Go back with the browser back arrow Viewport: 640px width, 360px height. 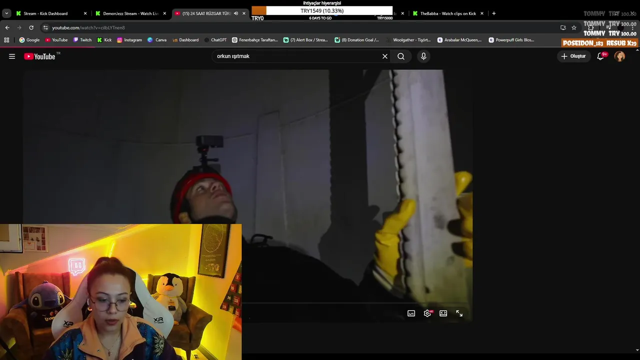coord(7,27)
